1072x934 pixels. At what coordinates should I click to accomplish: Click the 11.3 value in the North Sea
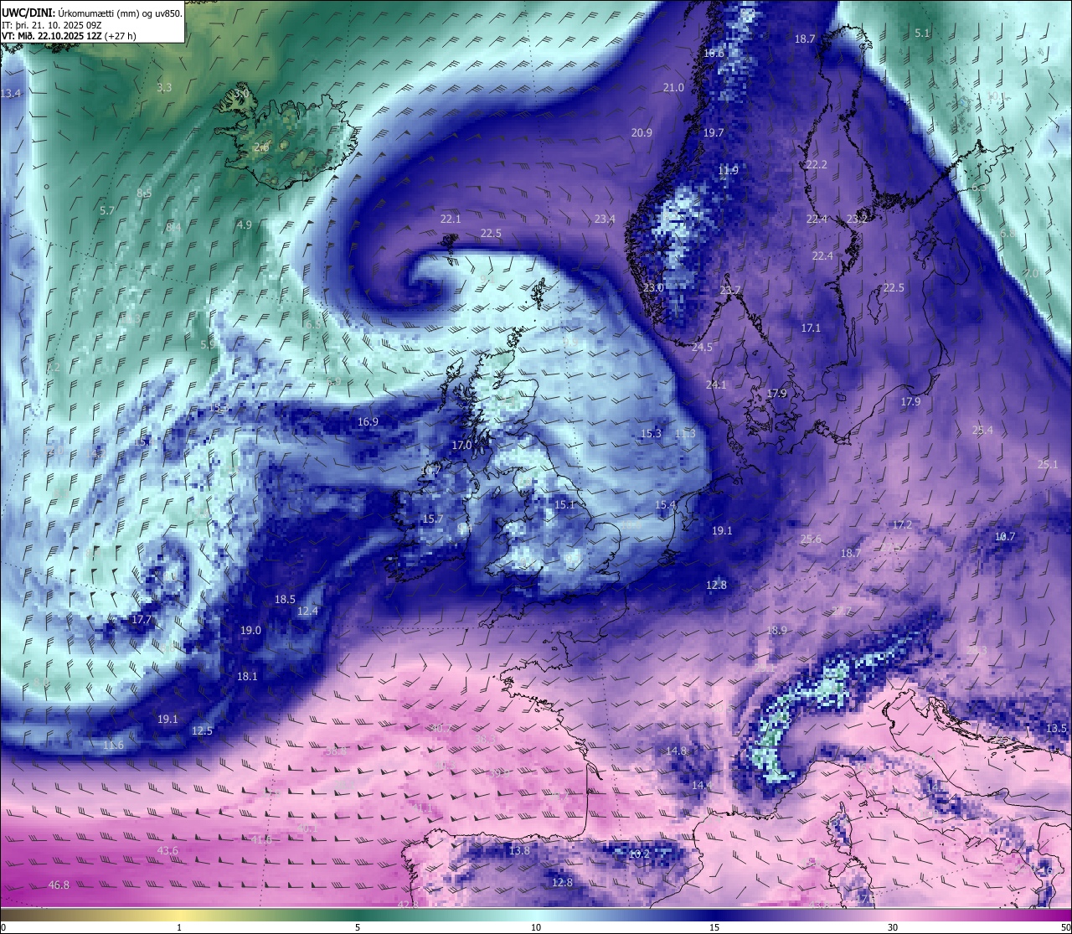[685, 433]
